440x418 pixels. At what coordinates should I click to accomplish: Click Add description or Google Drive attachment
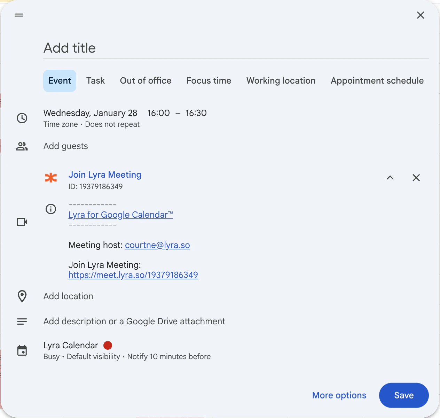pos(134,321)
